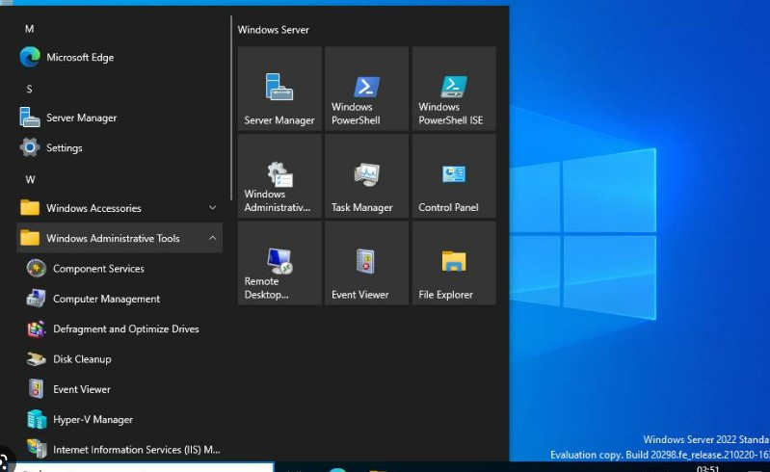Viewport: 770px width, 472px height.
Task: Launch Defragment and Optimize Drives
Action: click(119, 328)
